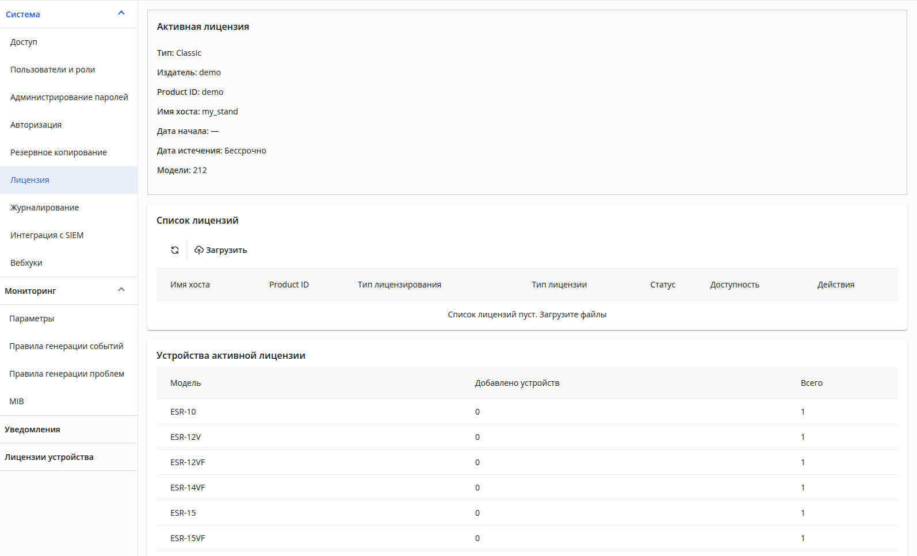Image resolution: width=917 pixels, height=556 pixels.
Task: Select the Лицензия menu item
Action: click(x=68, y=180)
